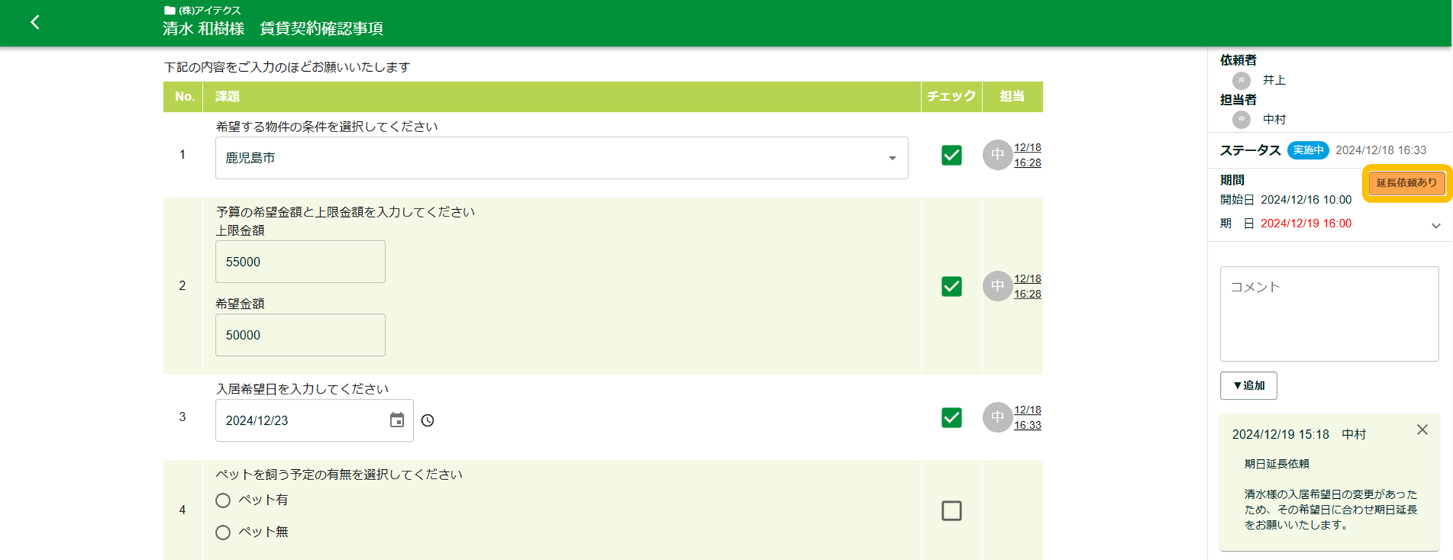Open the 12/18 16:33 timestamp link
1453x560 pixels.
(x=1027, y=418)
